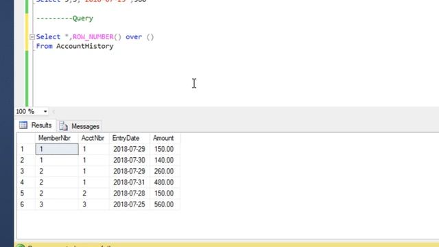
Task: Select the EntryDate column header
Action: coord(129,138)
